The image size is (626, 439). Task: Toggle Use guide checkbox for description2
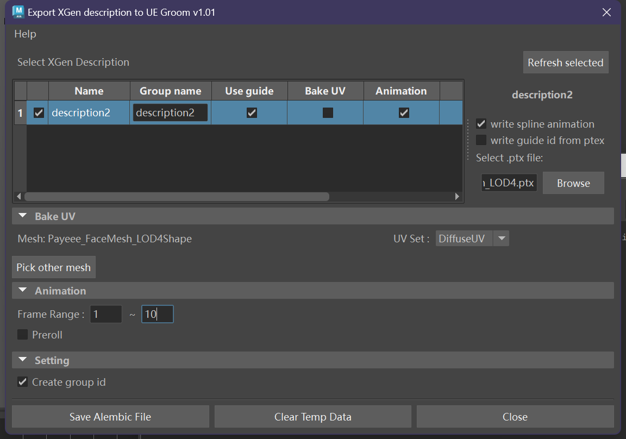tap(252, 113)
